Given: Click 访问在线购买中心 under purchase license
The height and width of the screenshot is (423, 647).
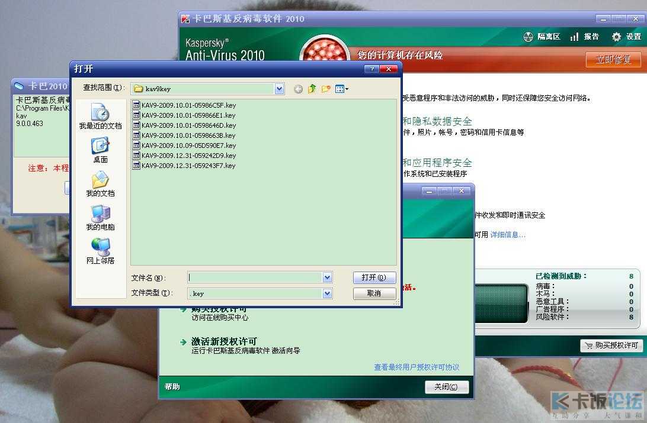Looking at the screenshot, I should pyautogui.click(x=220, y=318).
